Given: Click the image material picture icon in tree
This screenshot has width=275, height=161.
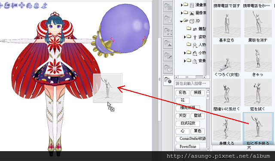Looking at the screenshot, I should click(192, 13).
